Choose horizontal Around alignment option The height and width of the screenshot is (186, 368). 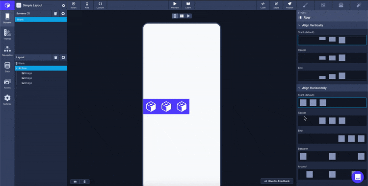pyautogui.click(x=332, y=174)
